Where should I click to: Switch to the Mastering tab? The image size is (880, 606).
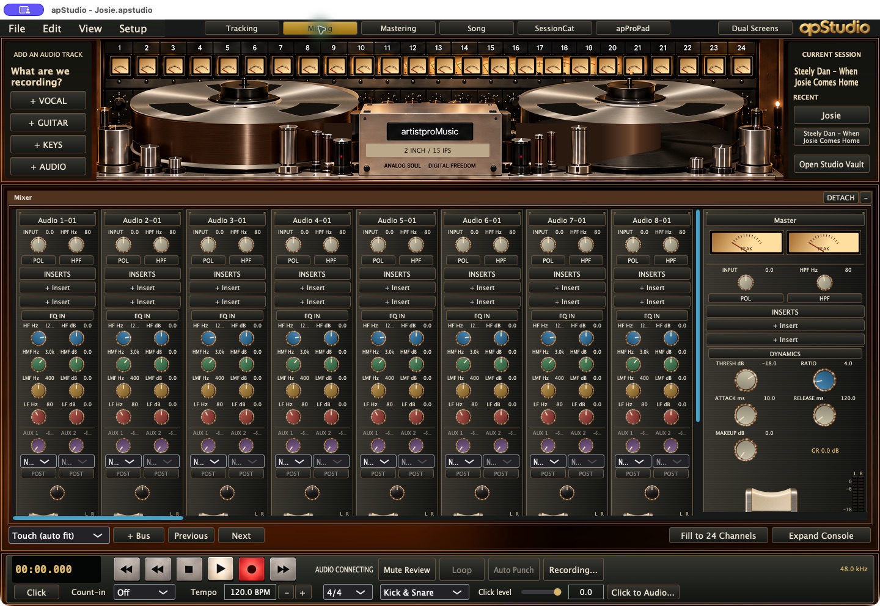pos(398,29)
